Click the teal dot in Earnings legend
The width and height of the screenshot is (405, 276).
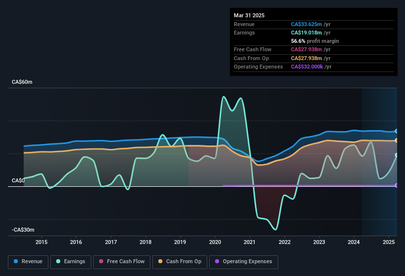pyautogui.click(x=58, y=261)
